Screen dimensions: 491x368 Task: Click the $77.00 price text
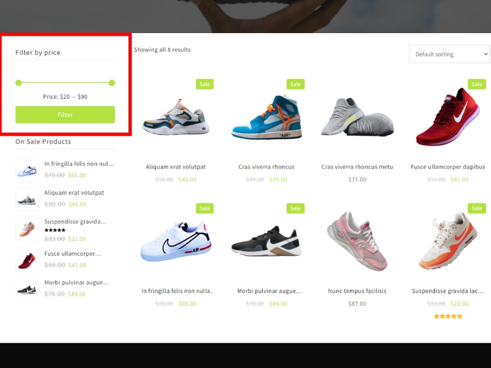[357, 180]
